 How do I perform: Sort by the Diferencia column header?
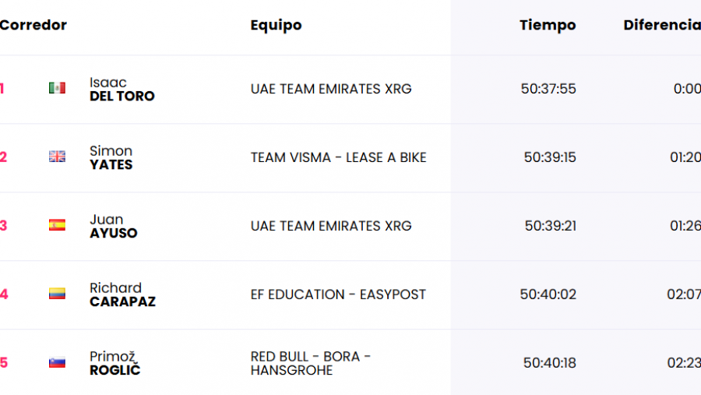[x=662, y=25]
